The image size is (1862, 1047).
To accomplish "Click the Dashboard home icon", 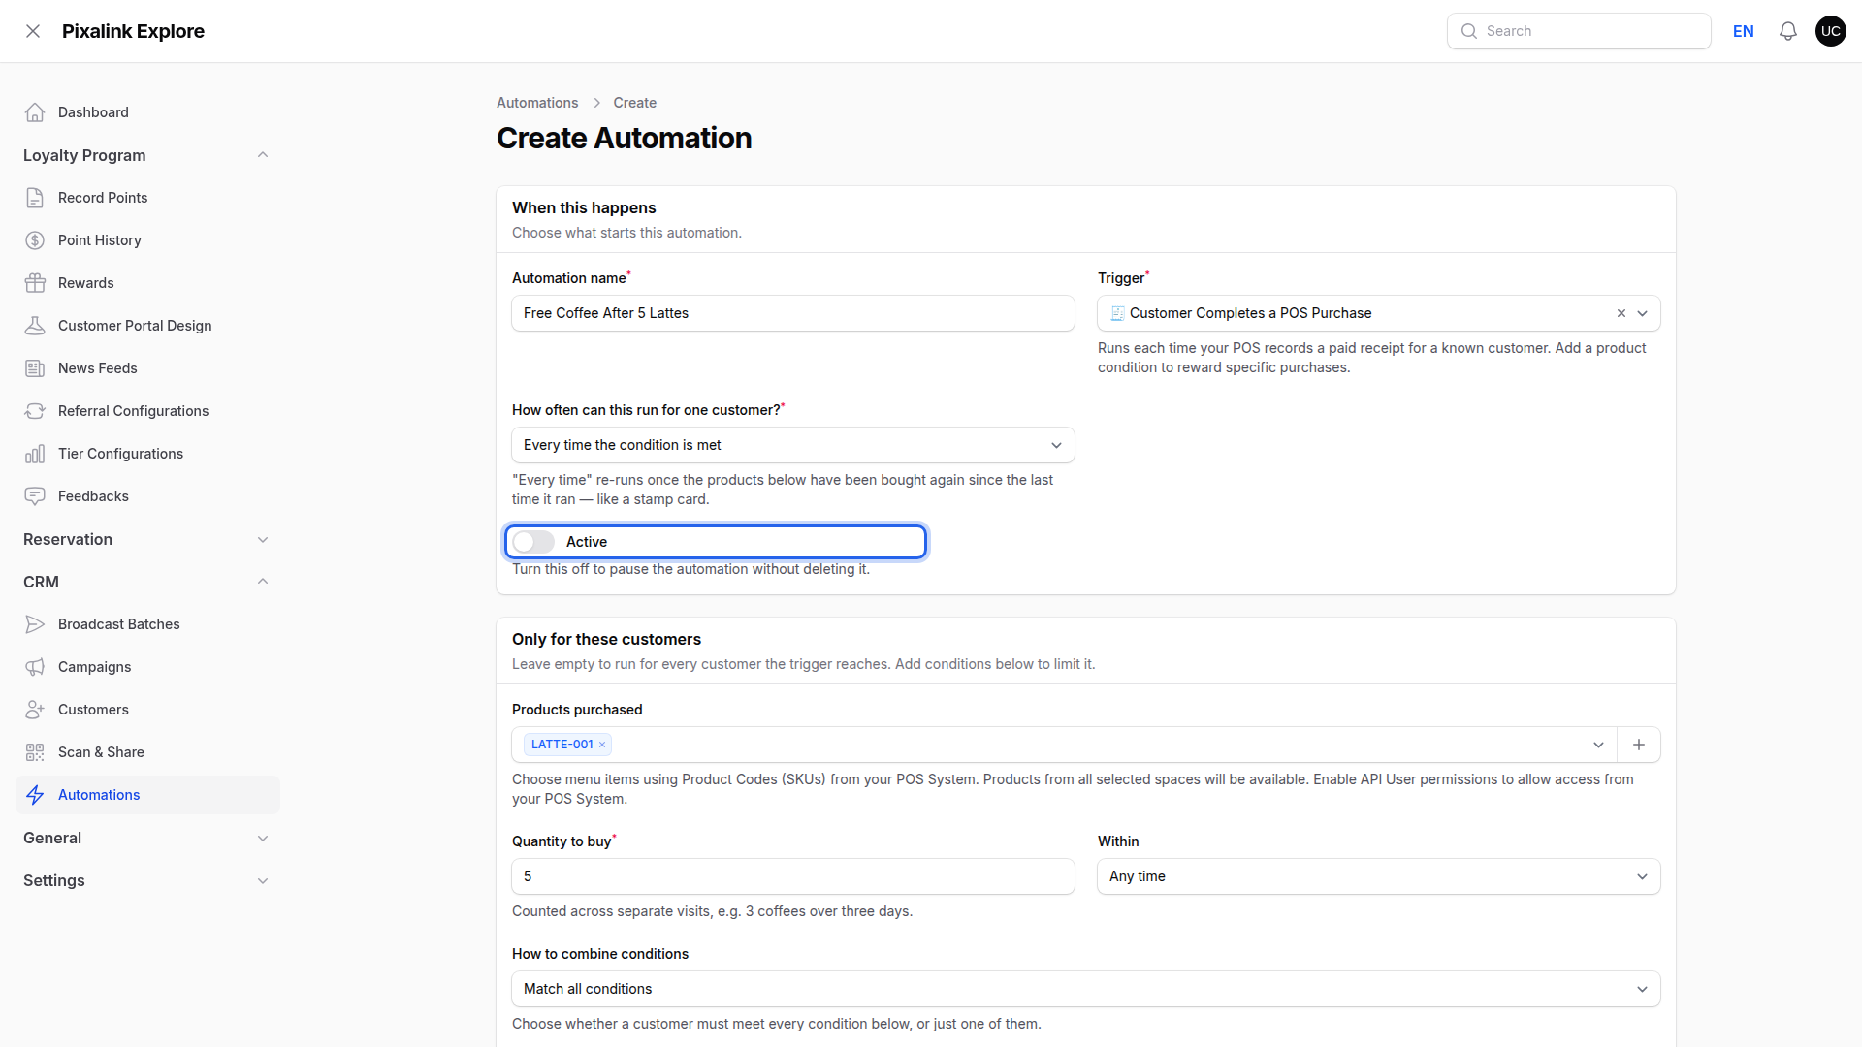I will pos(35,112).
